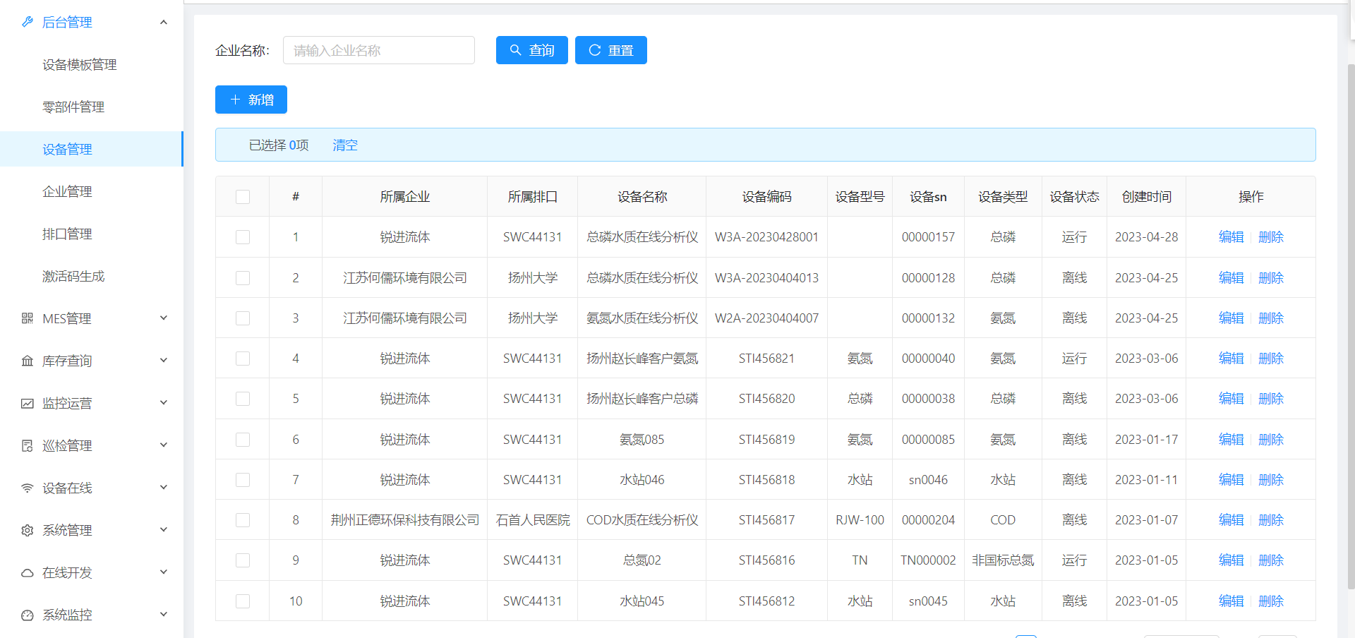The height and width of the screenshot is (638, 1355).
Task: Click 清空 to clear selection
Action: click(345, 145)
